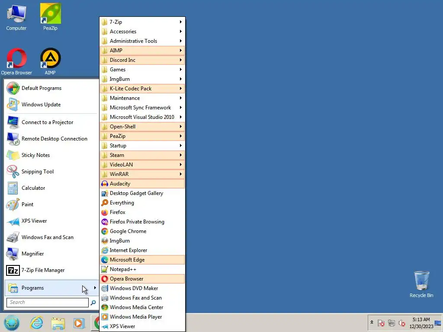Launch Paint from the Start menu
This screenshot has width=443, height=332.
[52, 204]
